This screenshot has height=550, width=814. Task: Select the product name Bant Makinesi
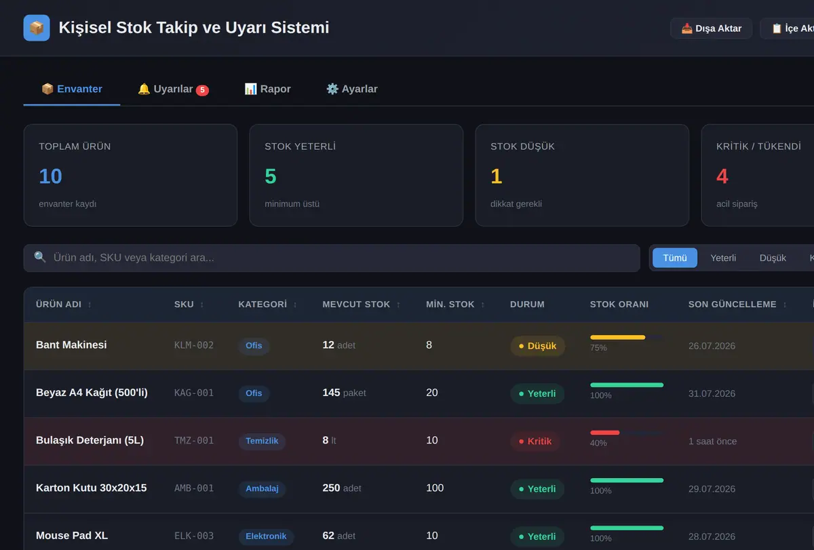click(71, 345)
